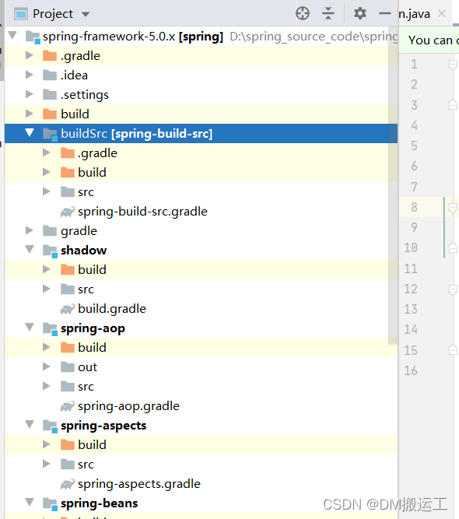Click the orange top-level build folder icon
The image size is (459, 519).
pos(50,114)
